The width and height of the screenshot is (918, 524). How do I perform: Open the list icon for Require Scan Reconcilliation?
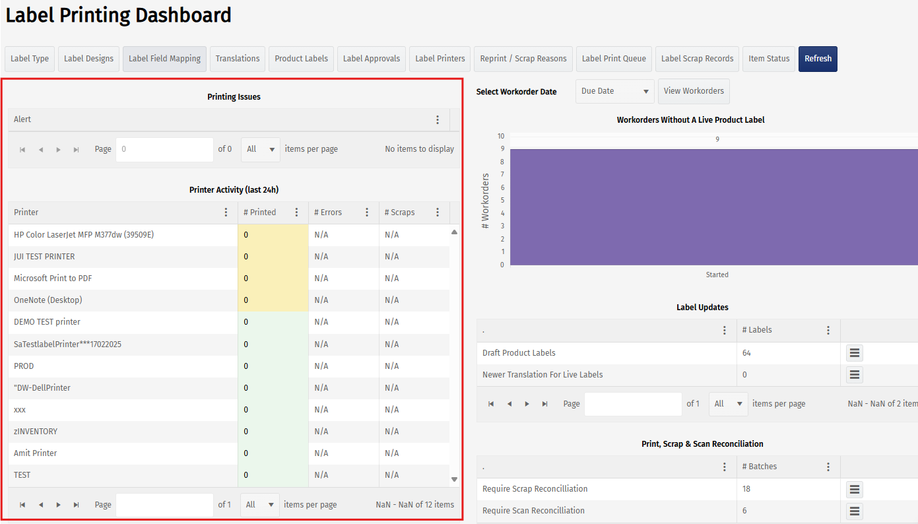tap(855, 511)
